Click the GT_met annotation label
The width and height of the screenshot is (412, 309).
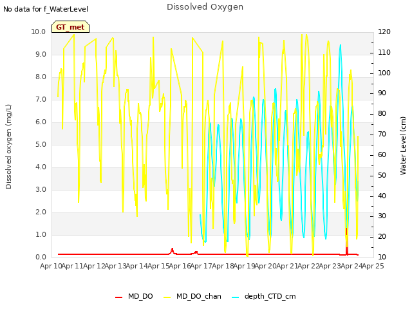[x=70, y=27]
